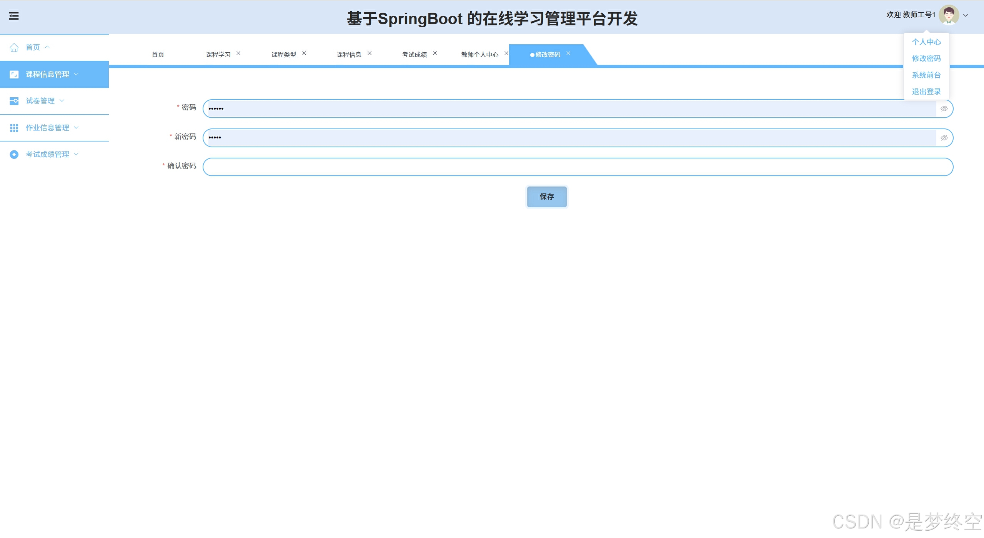This screenshot has width=984, height=538.
Task: Click the teacher avatar image
Action: pyautogui.click(x=949, y=15)
